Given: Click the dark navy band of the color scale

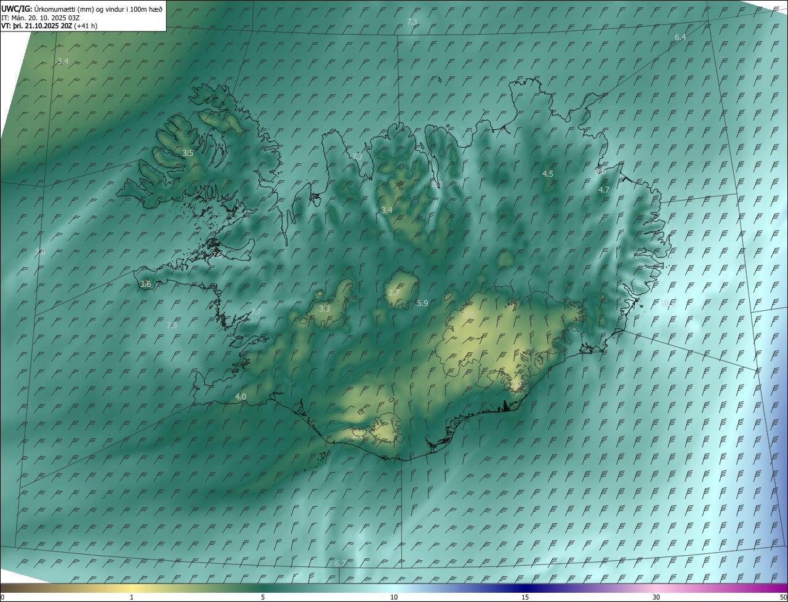Looking at the screenshot, I should [x=525, y=588].
